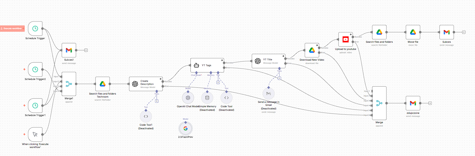Select the deactivated Simple Memory node

pyautogui.click(x=207, y=98)
